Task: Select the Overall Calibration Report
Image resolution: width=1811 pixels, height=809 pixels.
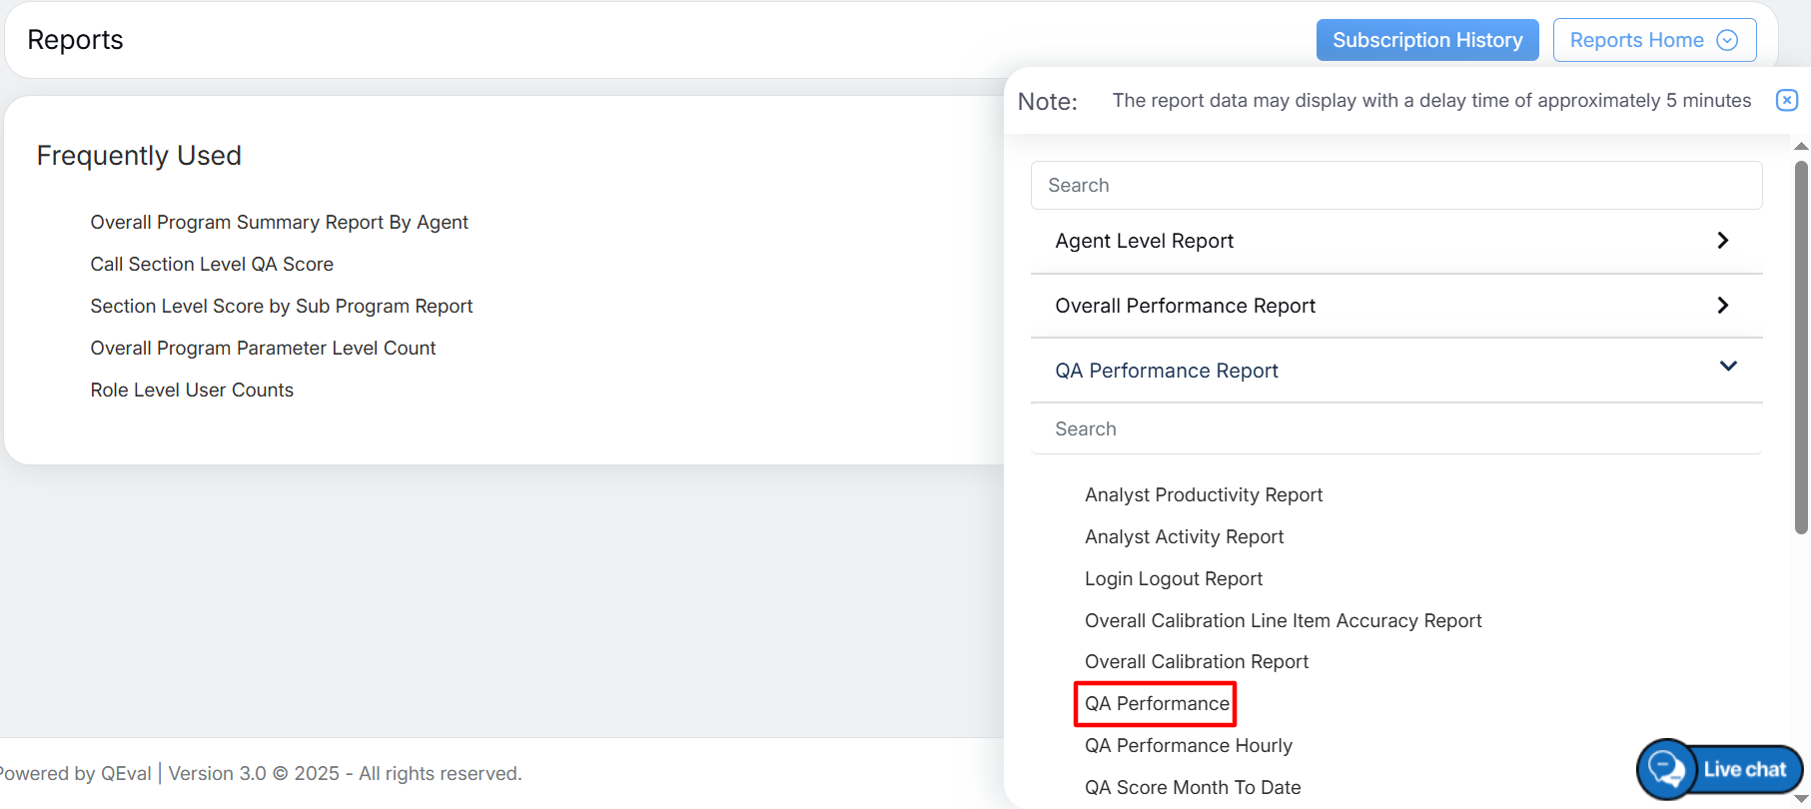Action: click(1196, 662)
